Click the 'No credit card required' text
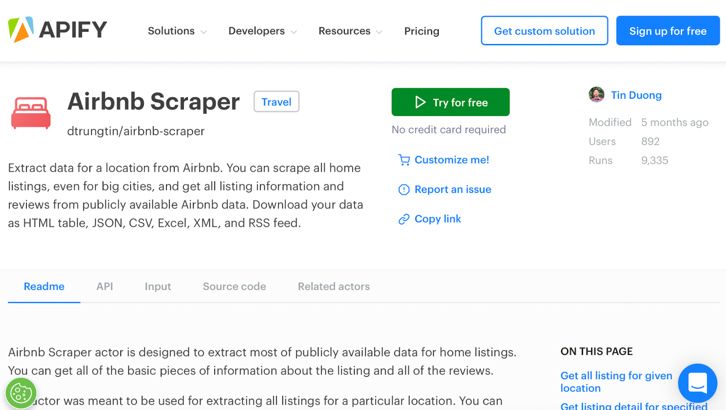This screenshot has height=410, width=726. pyautogui.click(x=449, y=130)
